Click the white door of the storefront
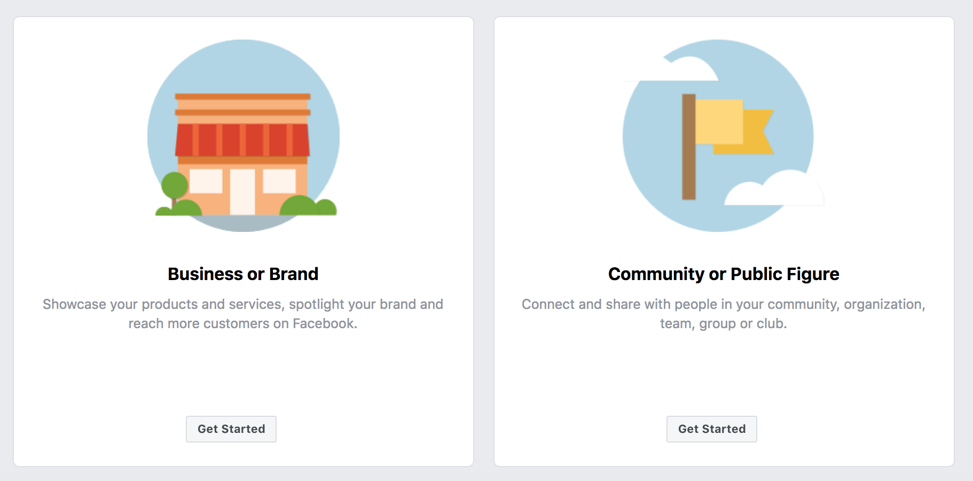Screen dimensions: 973x481 (x=242, y=191)
